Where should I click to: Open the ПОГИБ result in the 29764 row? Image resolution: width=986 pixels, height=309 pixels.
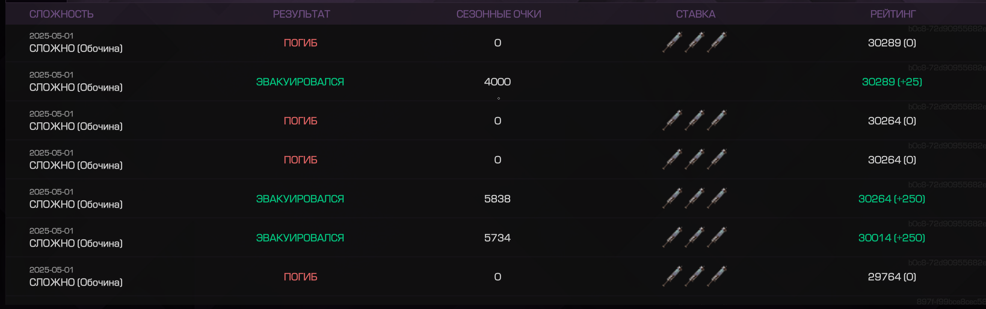point(300,277)
